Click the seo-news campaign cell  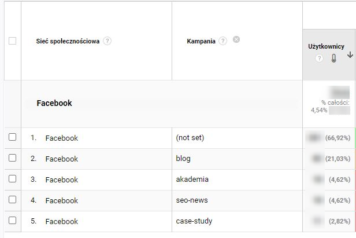click(192, 200)
